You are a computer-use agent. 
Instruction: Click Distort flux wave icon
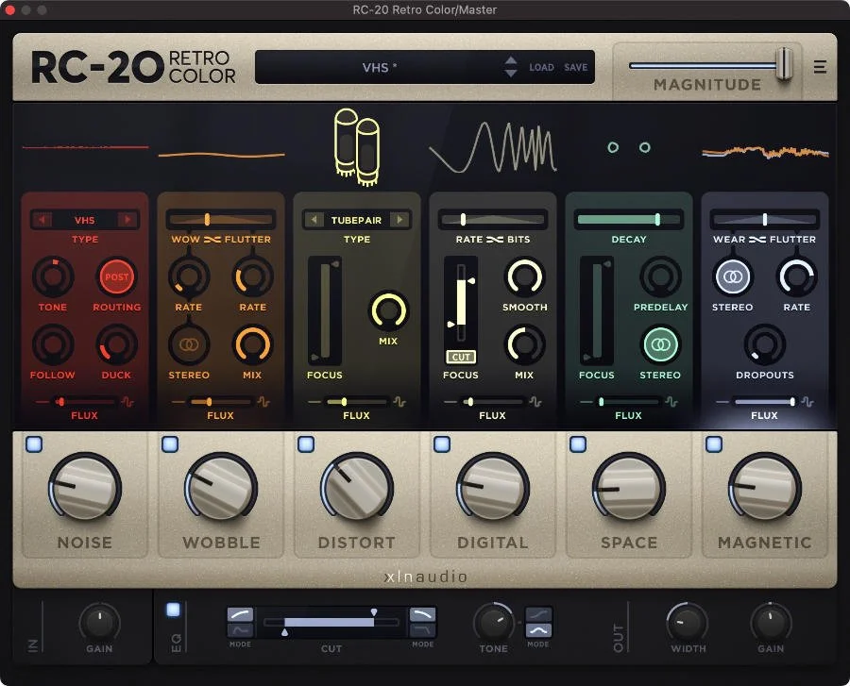click(399, 402)
